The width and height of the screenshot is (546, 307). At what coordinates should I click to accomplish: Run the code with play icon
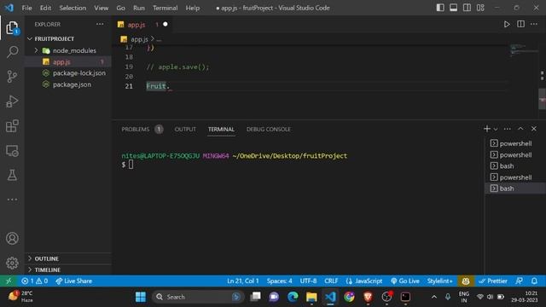point(507,24)
